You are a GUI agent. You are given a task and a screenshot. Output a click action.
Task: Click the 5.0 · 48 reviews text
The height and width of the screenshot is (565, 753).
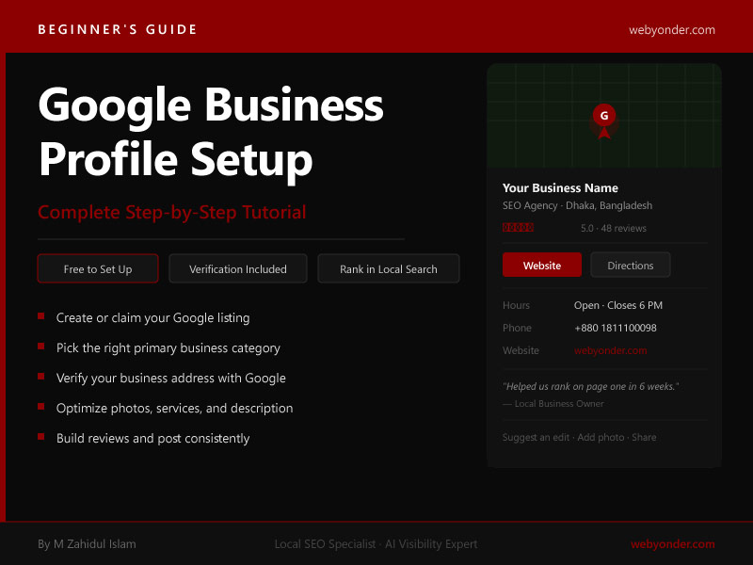614,228
